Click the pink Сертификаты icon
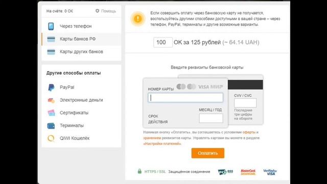Image resolution: width=327 pixels, height=184 pixels. 51,113
